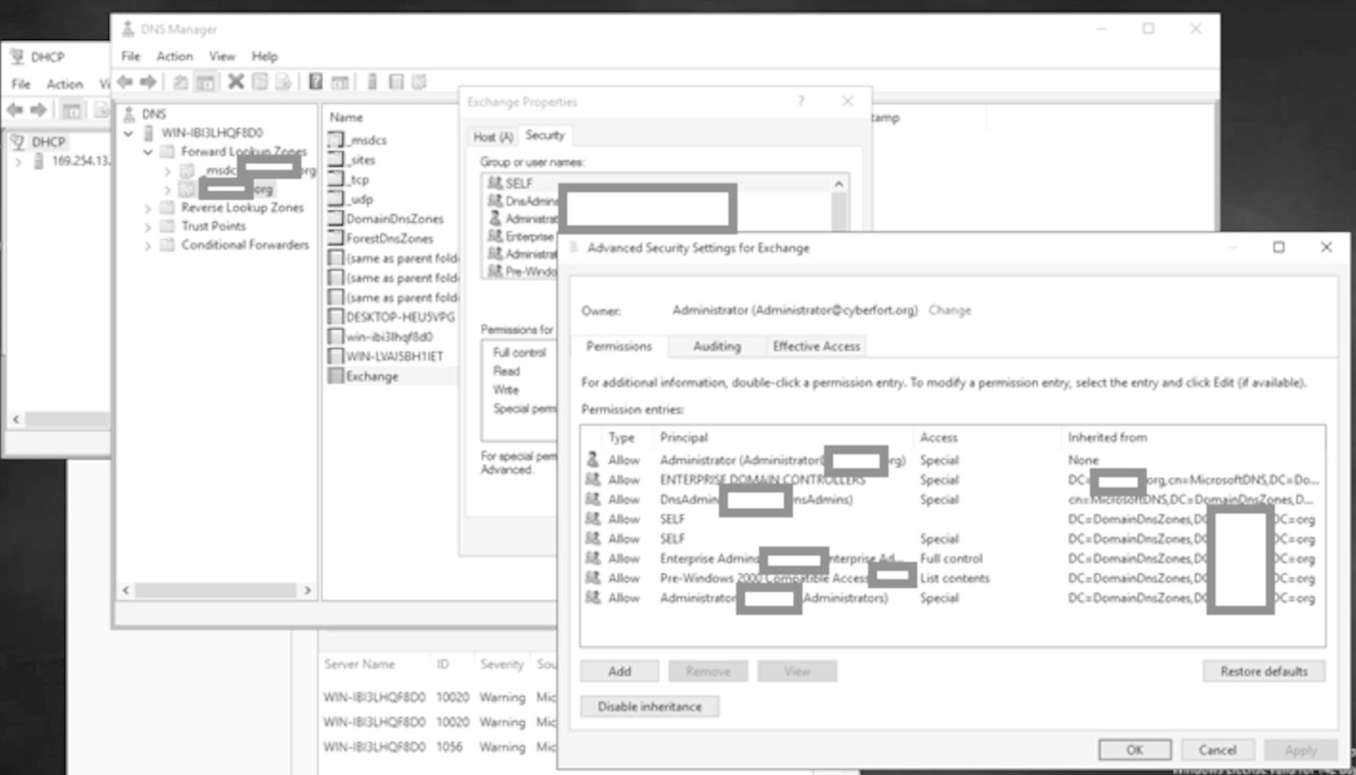Viewport: 1356px width, 775px height.
Task: Click the Disable inheritance button
Action: tap(649, 707)
